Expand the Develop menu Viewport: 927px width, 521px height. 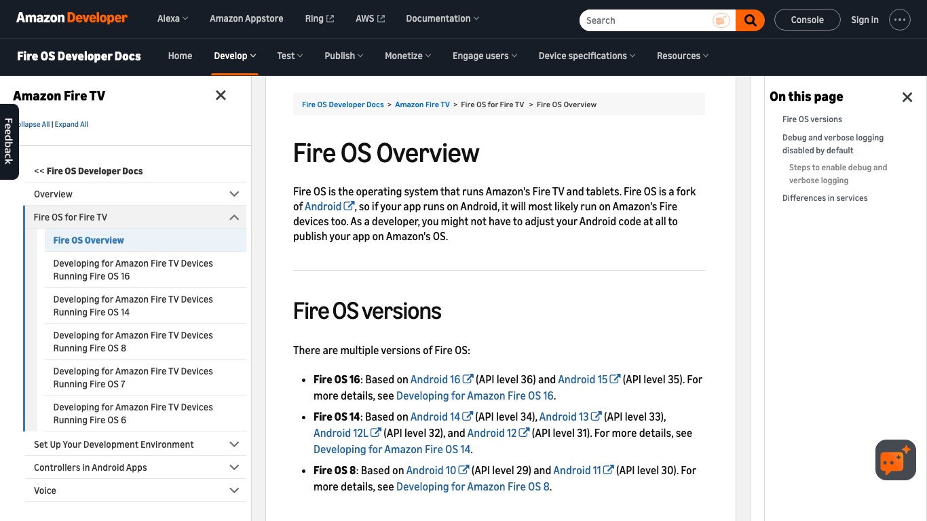click(x=235, y=56)
